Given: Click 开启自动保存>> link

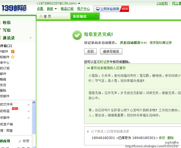Looking at the screenshot, I should click(x=133, y=43).
